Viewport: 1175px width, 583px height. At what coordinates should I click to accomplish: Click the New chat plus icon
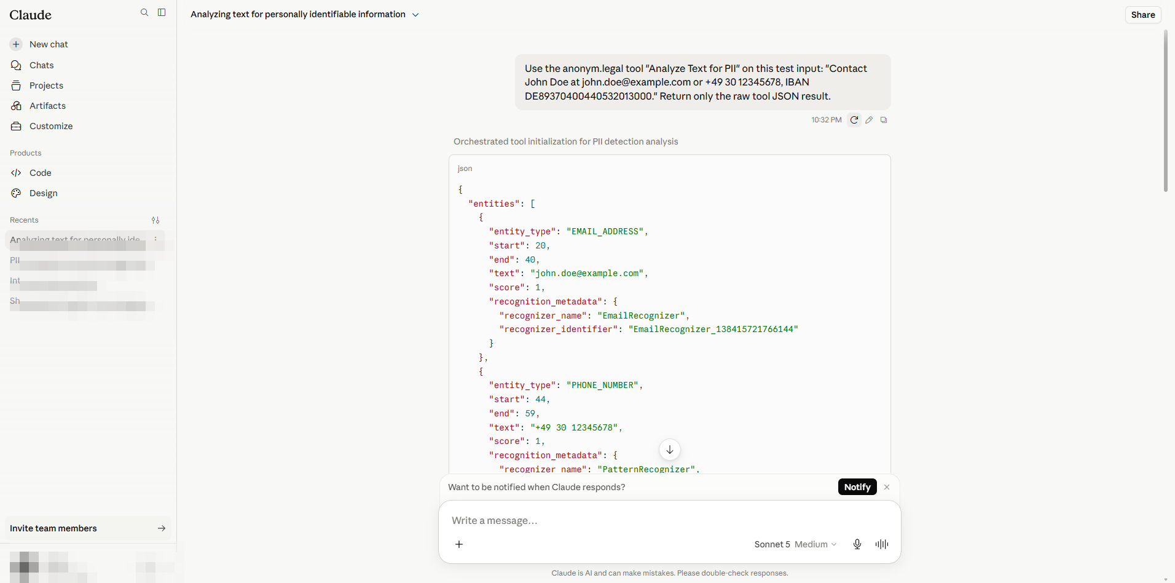point(16,44)
